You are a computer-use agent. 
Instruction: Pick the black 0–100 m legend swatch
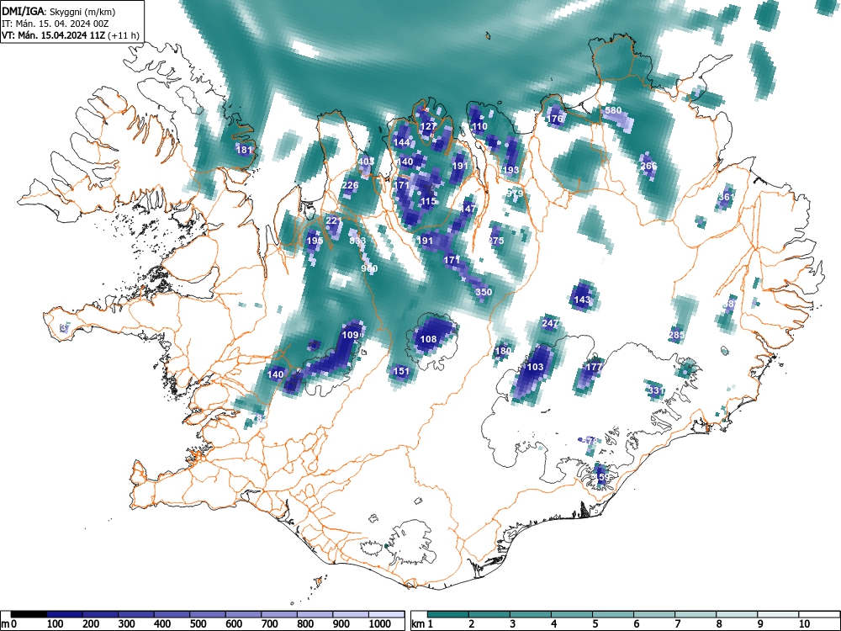coord(29,614)
